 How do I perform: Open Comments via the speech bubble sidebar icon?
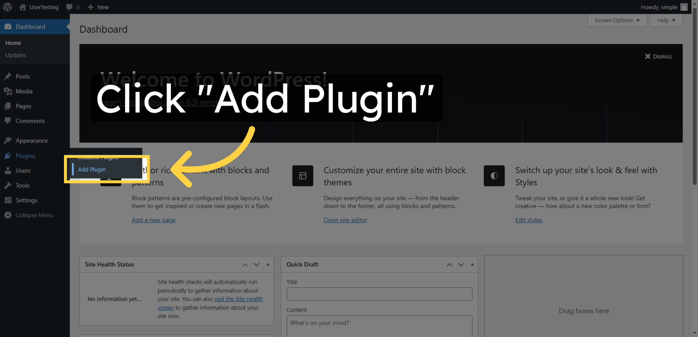pyautogui.click(x=8, y=121)
